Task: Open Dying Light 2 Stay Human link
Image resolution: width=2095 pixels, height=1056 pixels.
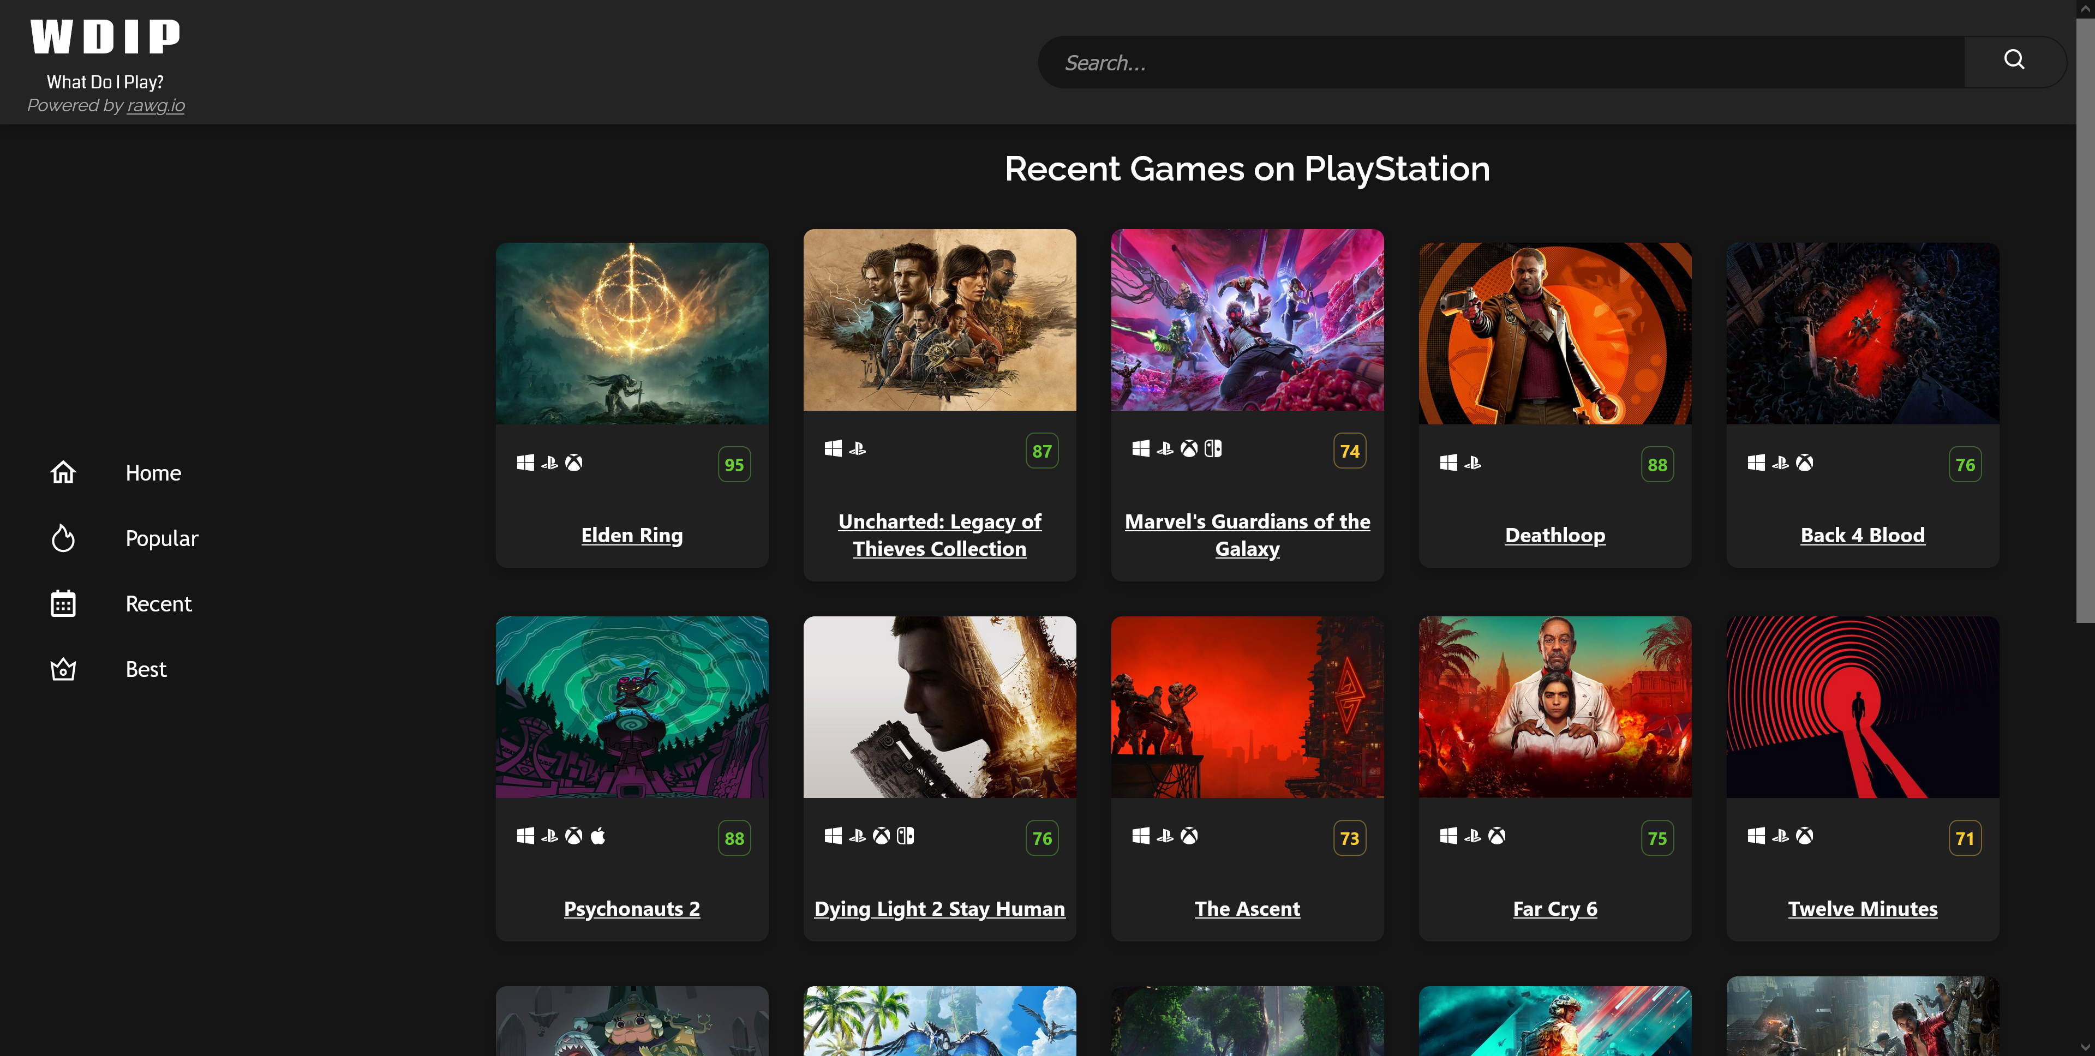Action: coord(939,909)
